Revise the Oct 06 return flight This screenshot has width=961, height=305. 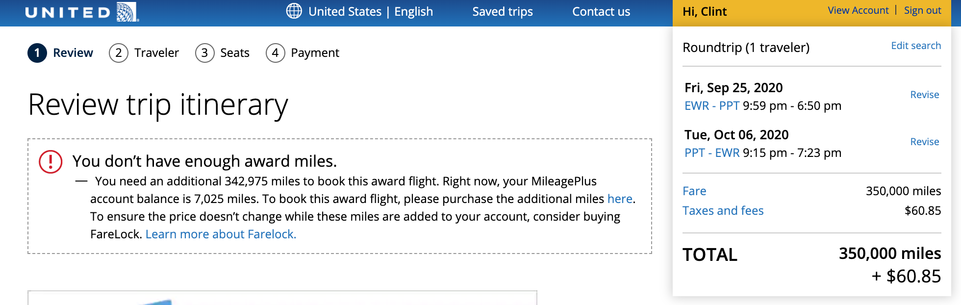click(x=925, y=142)
